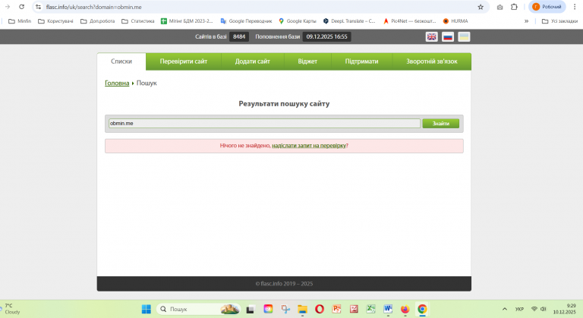Bookmark this page with star icon
The image size is (583, 318).
(481, 7)
